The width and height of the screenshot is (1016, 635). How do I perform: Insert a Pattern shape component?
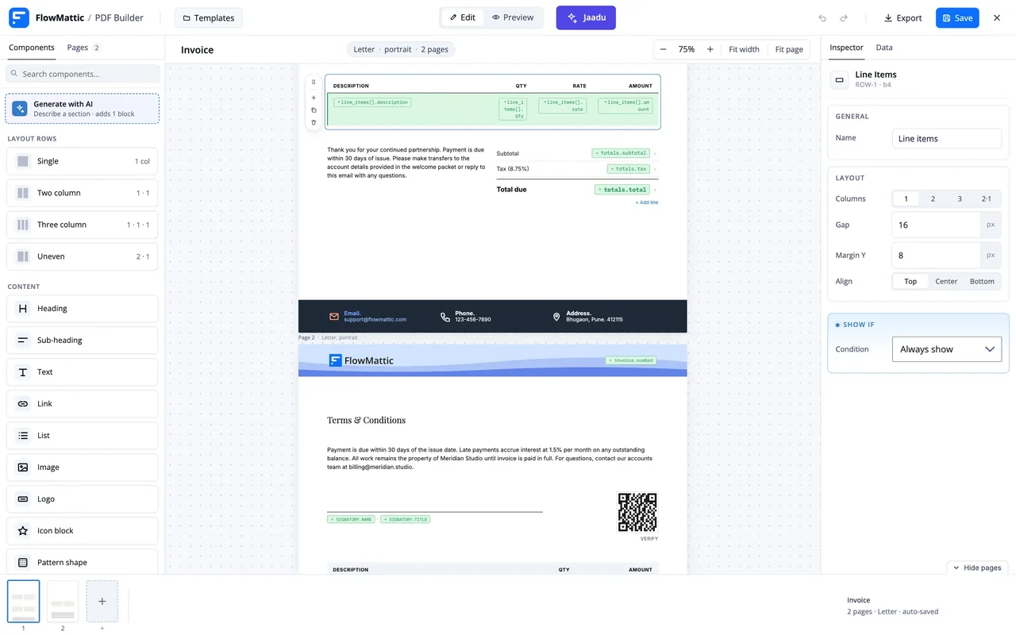pyautogui.click(x=82, y=561)
